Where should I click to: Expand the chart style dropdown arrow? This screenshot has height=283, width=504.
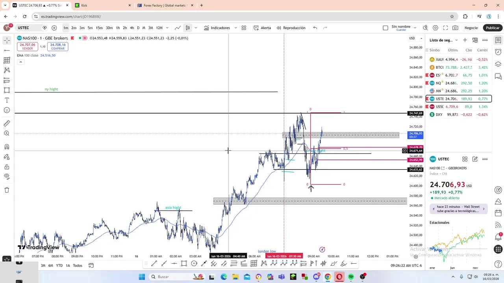point(196,28)
